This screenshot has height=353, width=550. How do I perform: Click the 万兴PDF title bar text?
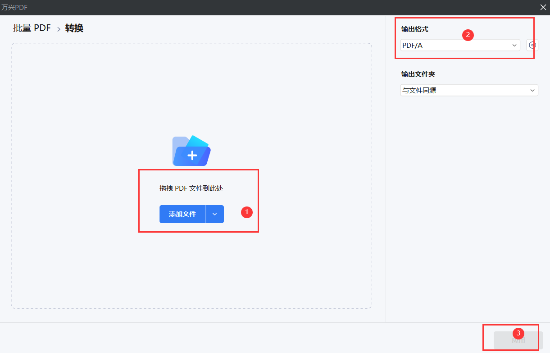click(16, 7)
